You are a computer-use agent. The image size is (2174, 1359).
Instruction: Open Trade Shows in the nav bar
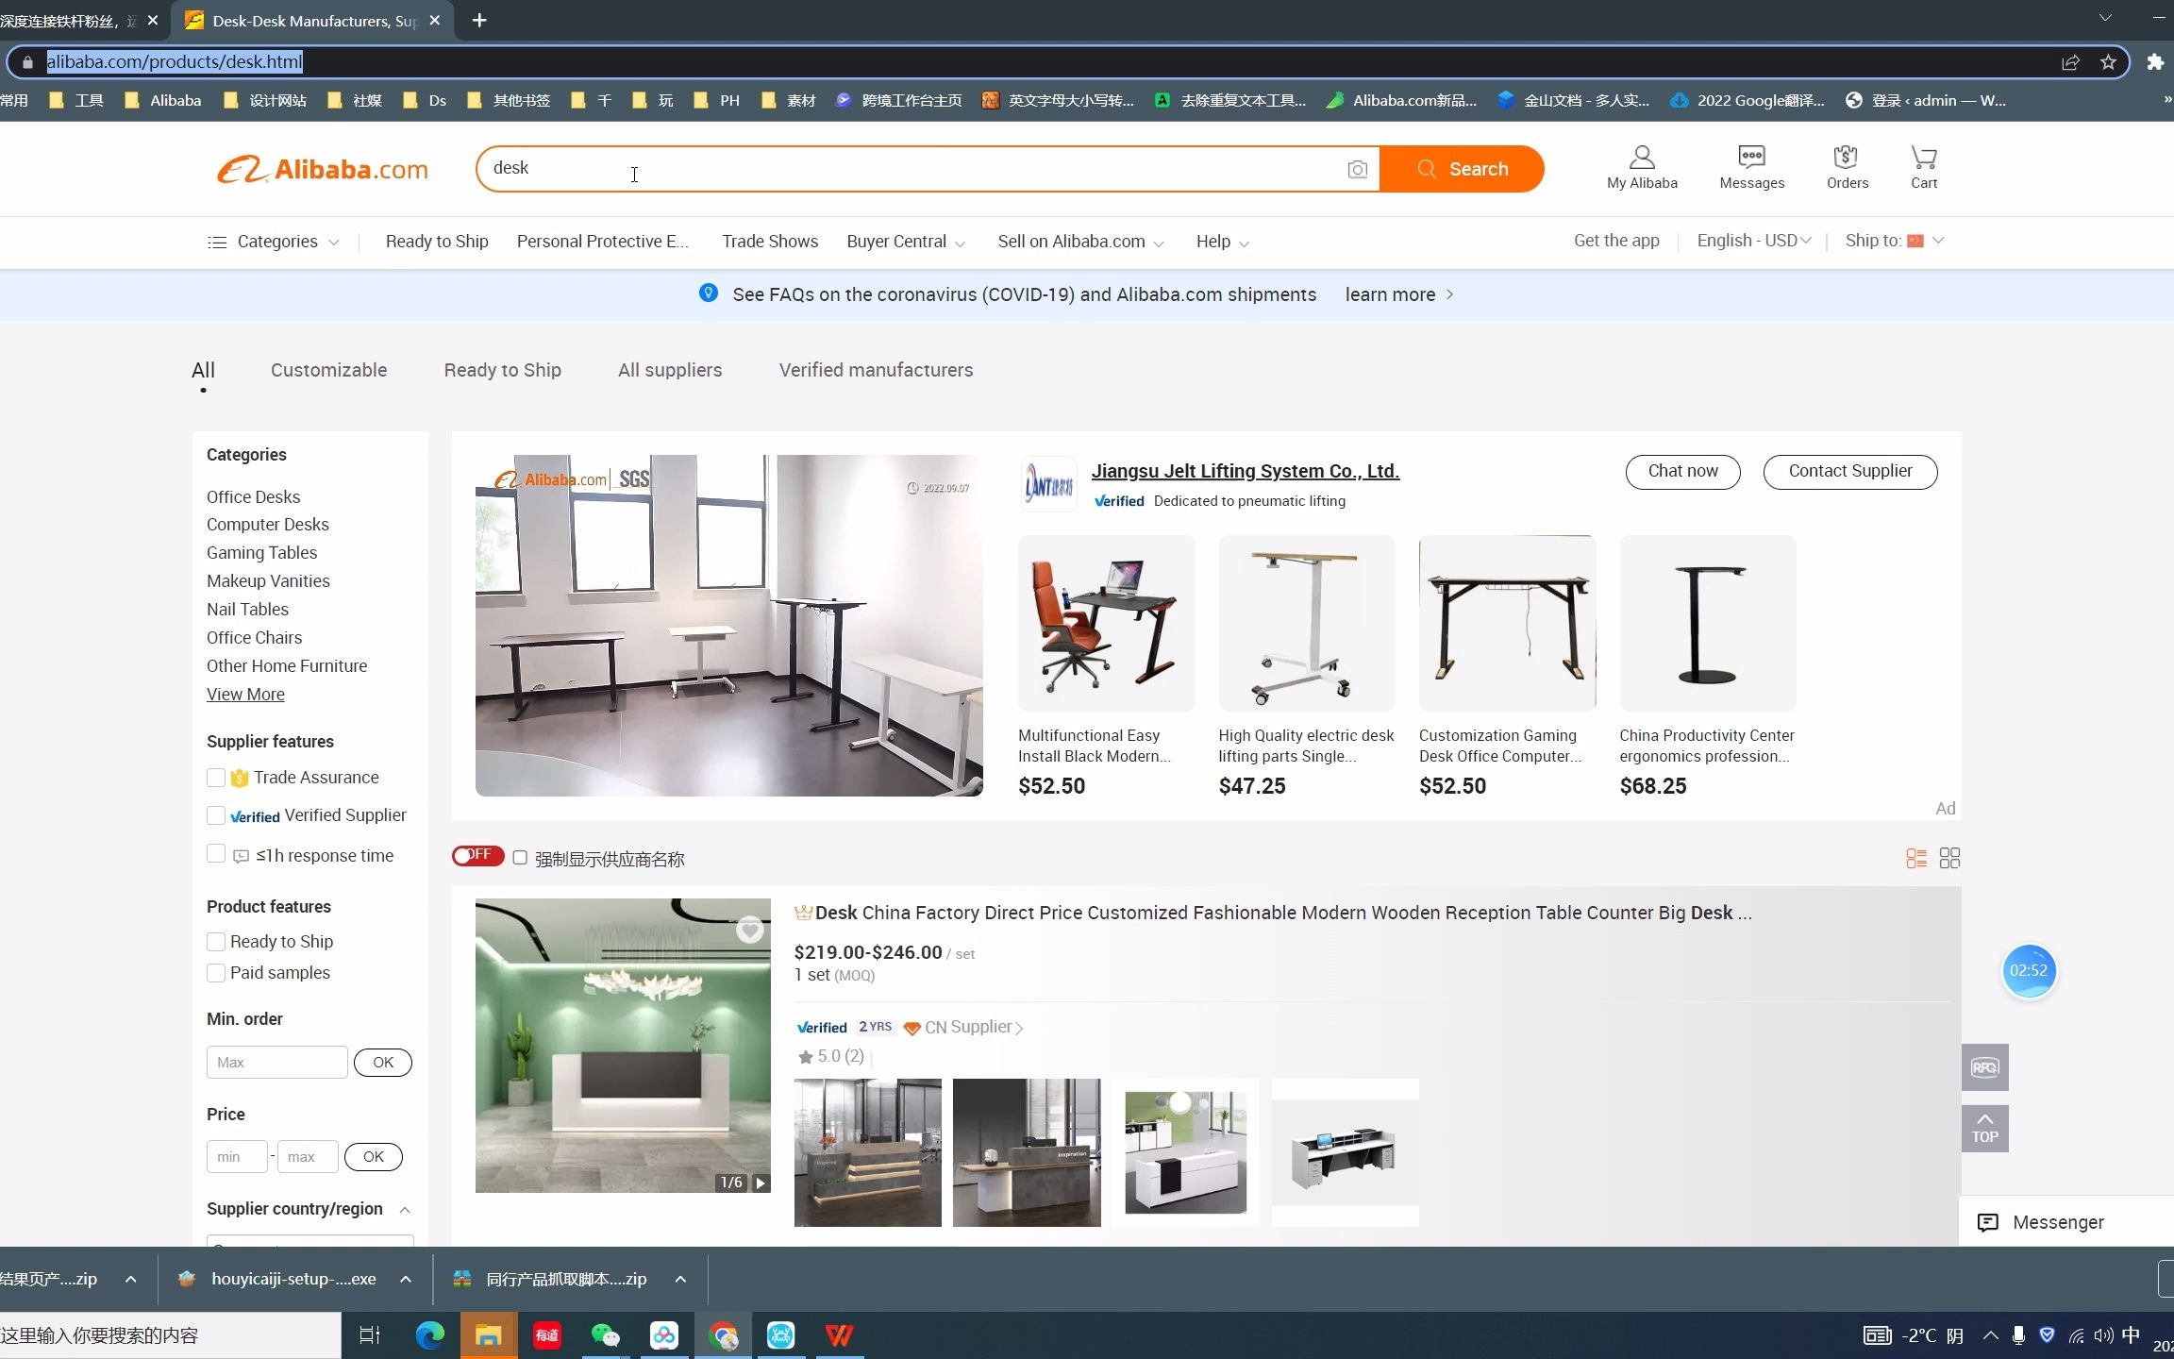coord(770,242)
